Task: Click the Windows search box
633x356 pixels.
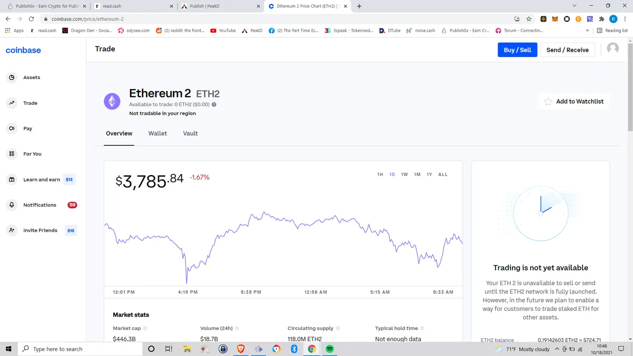Action: pos(79,349)
